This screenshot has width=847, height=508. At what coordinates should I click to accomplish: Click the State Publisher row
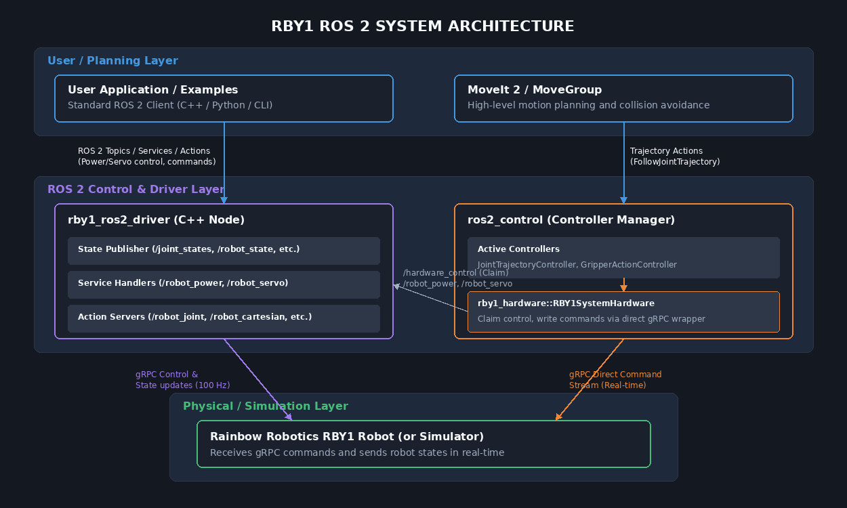click(x=224, y=251)
